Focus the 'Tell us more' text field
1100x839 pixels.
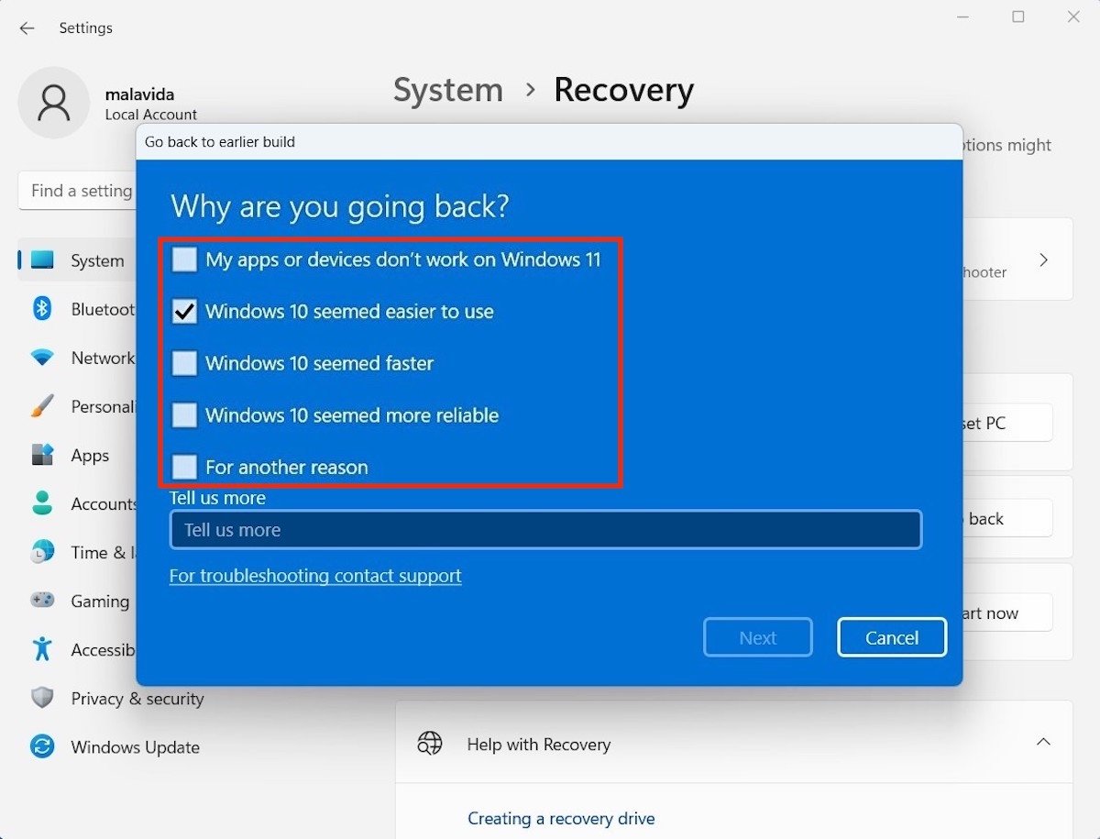pyautogui.click(x=545, y=530)
